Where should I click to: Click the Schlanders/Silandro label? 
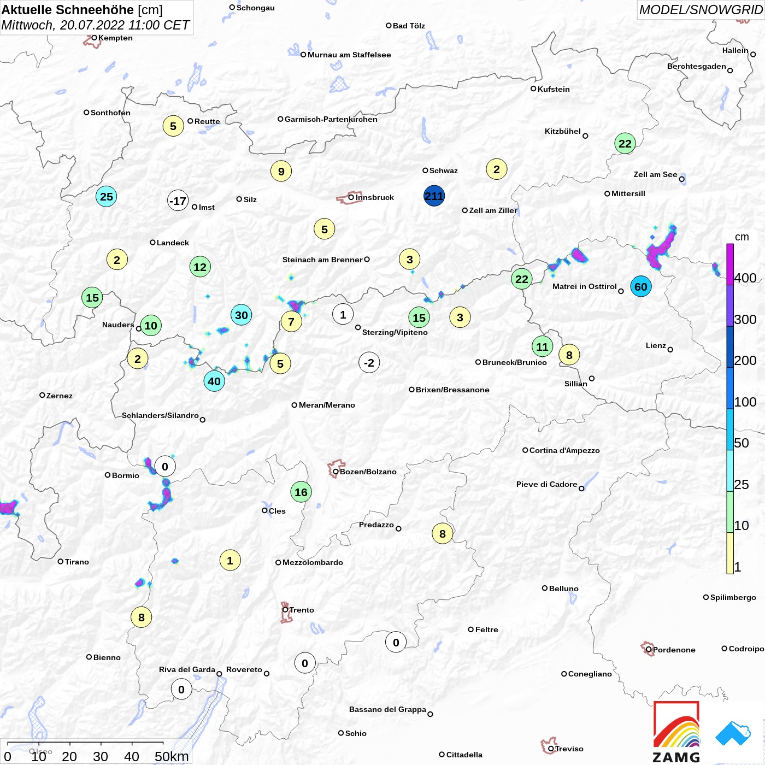click(160, 415)
